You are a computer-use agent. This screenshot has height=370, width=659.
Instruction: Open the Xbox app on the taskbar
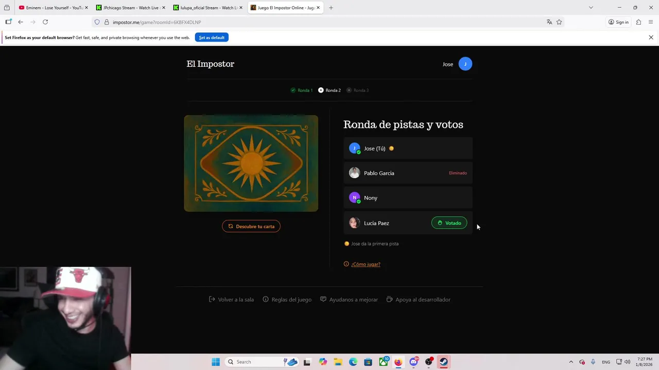click(384, 362)
